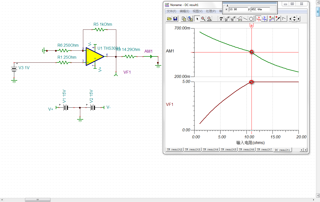
Task: Toggle cursor b in the diagram toolbar
Action: [264, 19]
